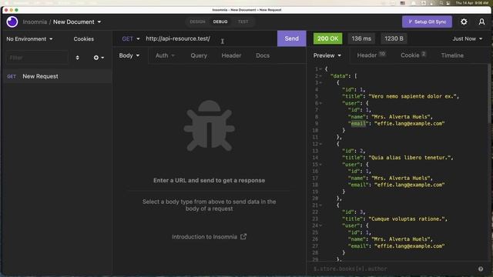Image resolution: width=493 pixels, height=277 pixels.
Task: Click the highlighted "email" key on line 9
Action: coord(358,123)
